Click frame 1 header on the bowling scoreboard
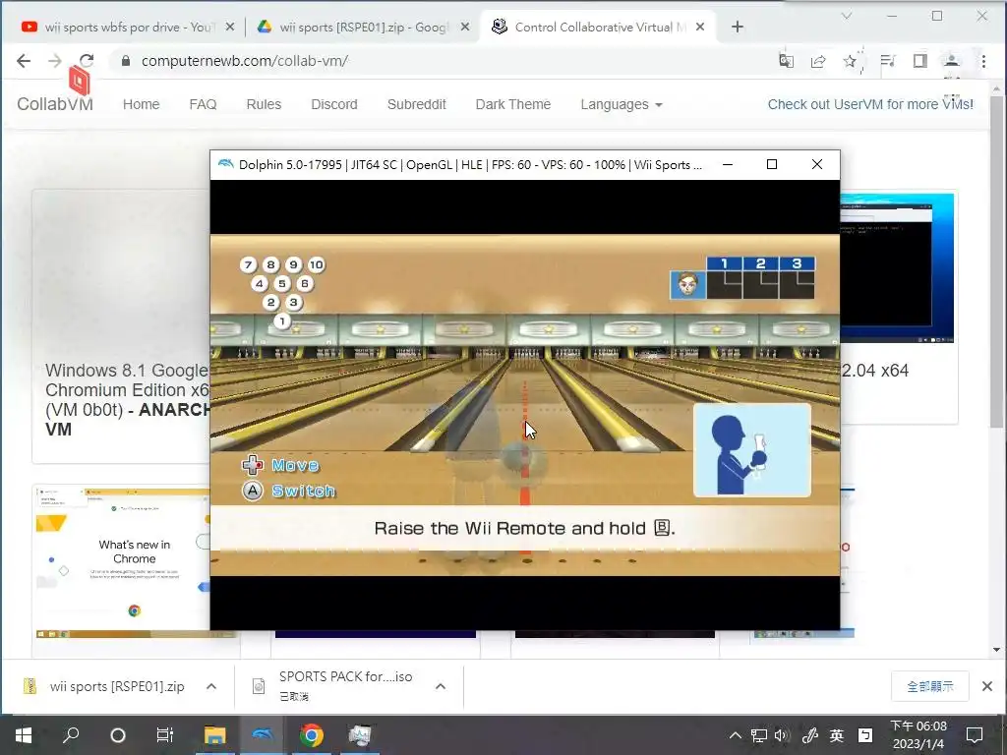Image resolution: width=1007 pixels, height=755 pixels. point(724,263)
